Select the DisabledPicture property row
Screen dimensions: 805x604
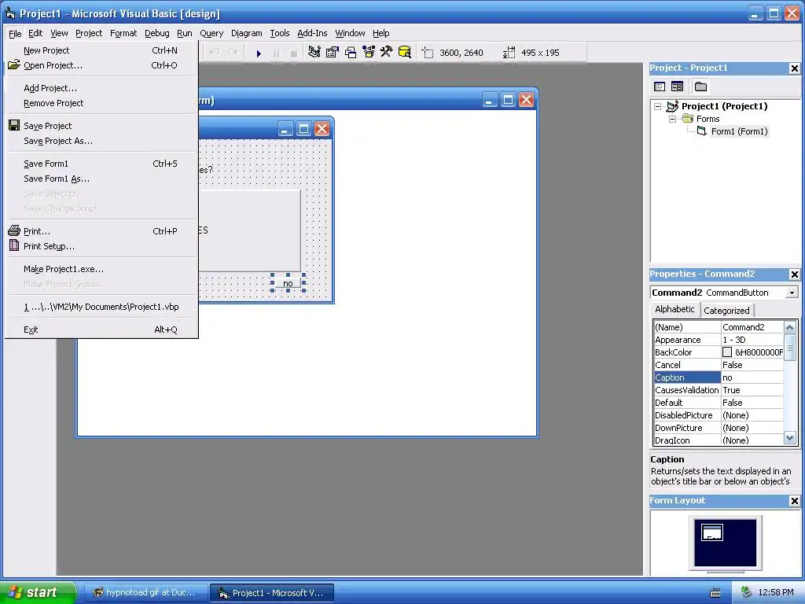[719, 415]
